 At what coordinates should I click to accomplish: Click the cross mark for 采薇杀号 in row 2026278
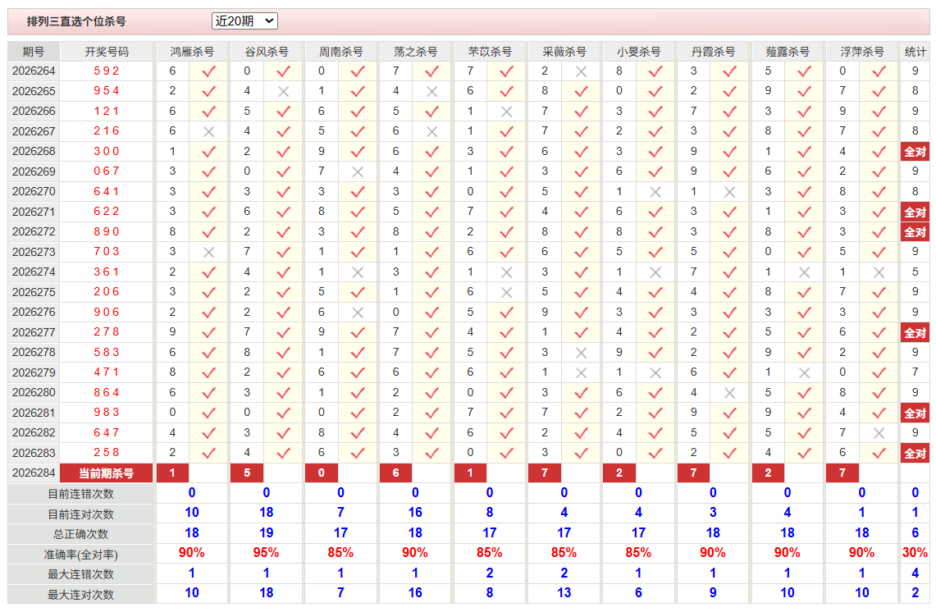(581, 353)
